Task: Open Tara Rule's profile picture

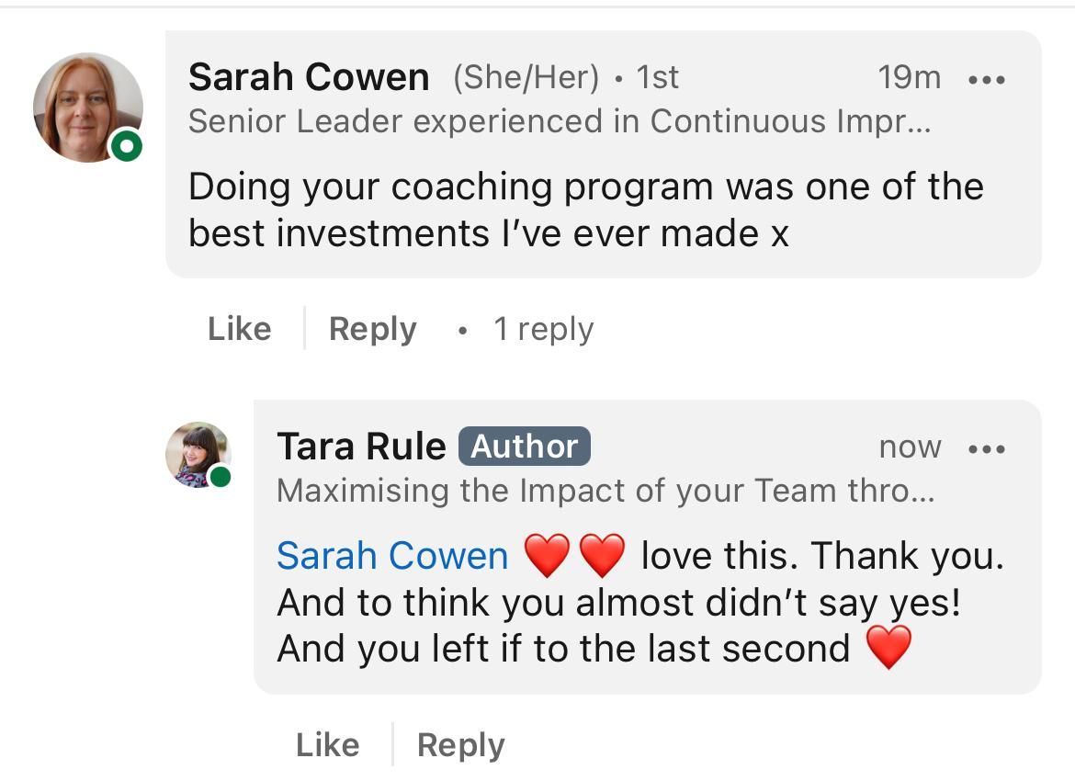Action: [x=198, y=454]
